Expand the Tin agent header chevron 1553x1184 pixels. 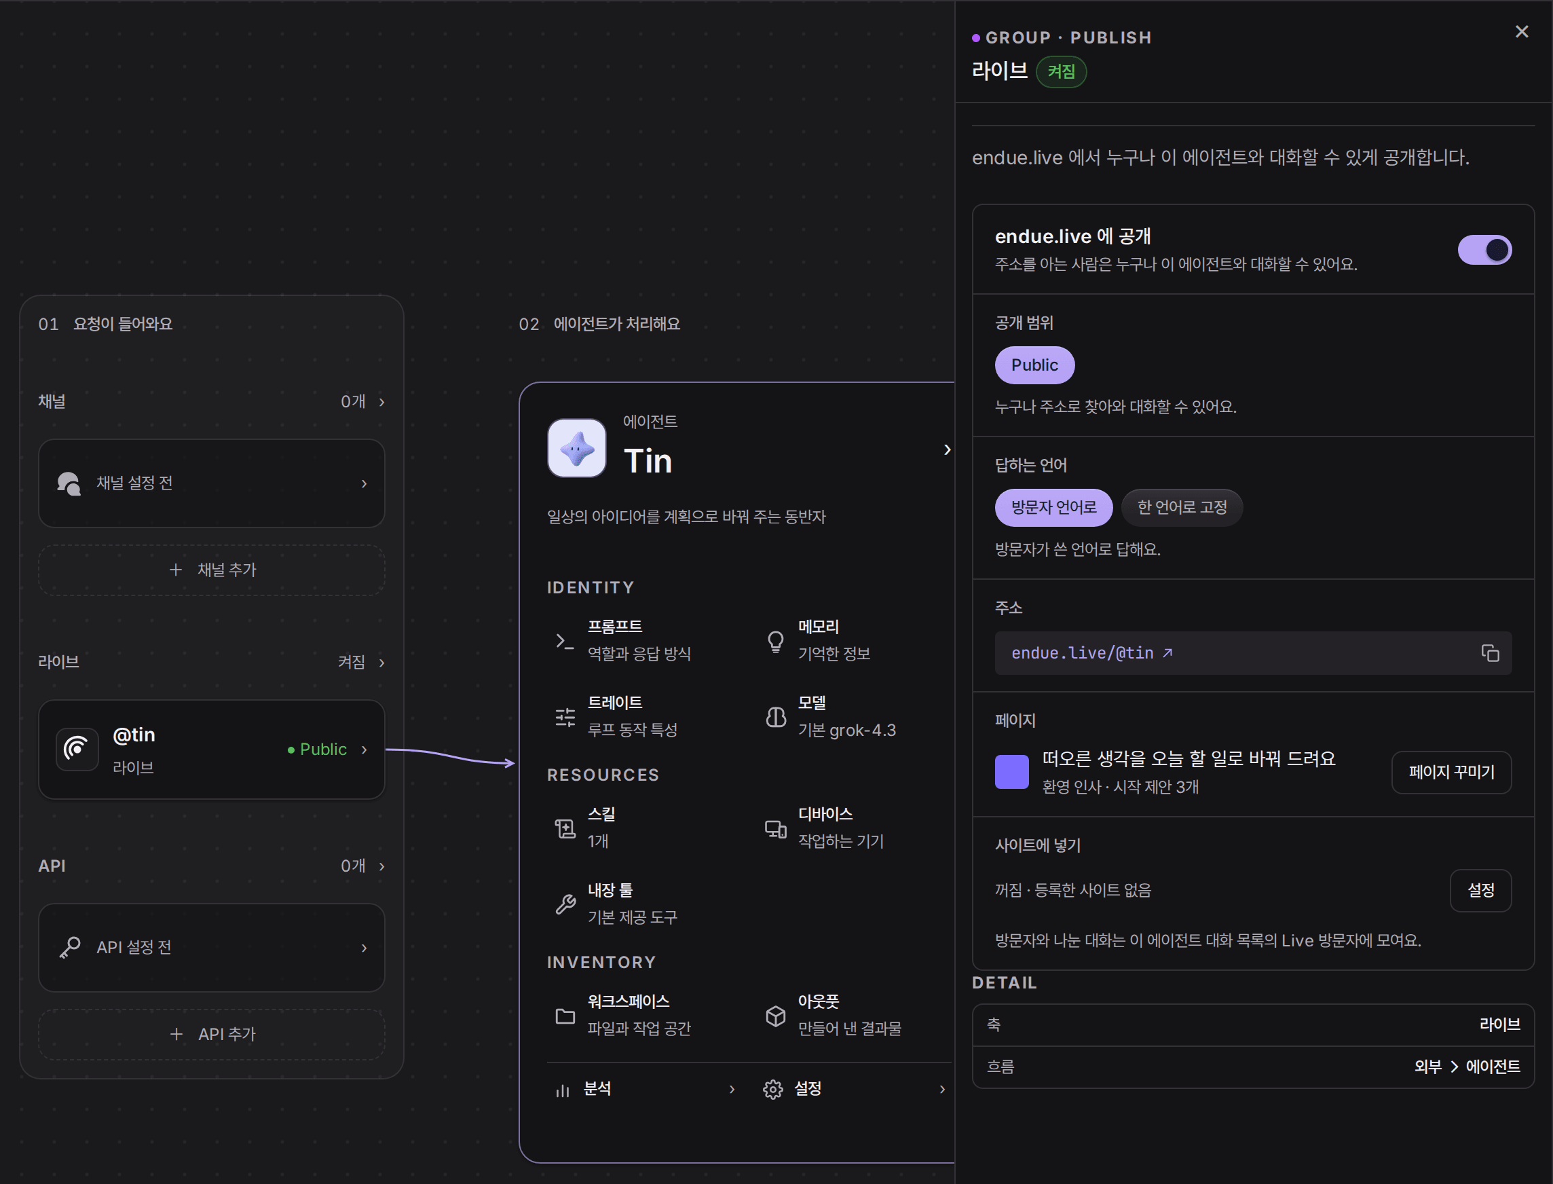click(x=946, y=449)
